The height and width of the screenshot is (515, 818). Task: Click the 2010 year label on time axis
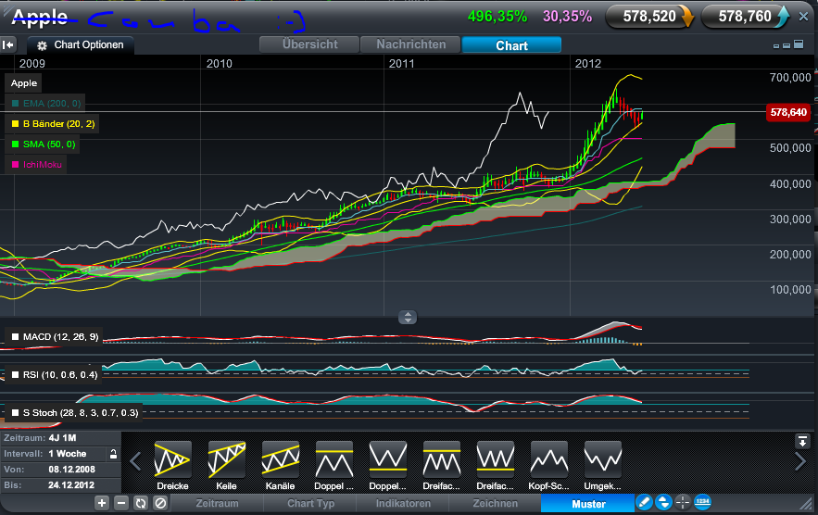(220, 64)
